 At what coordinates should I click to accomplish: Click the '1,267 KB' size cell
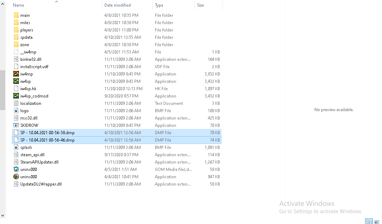(212, 162)
